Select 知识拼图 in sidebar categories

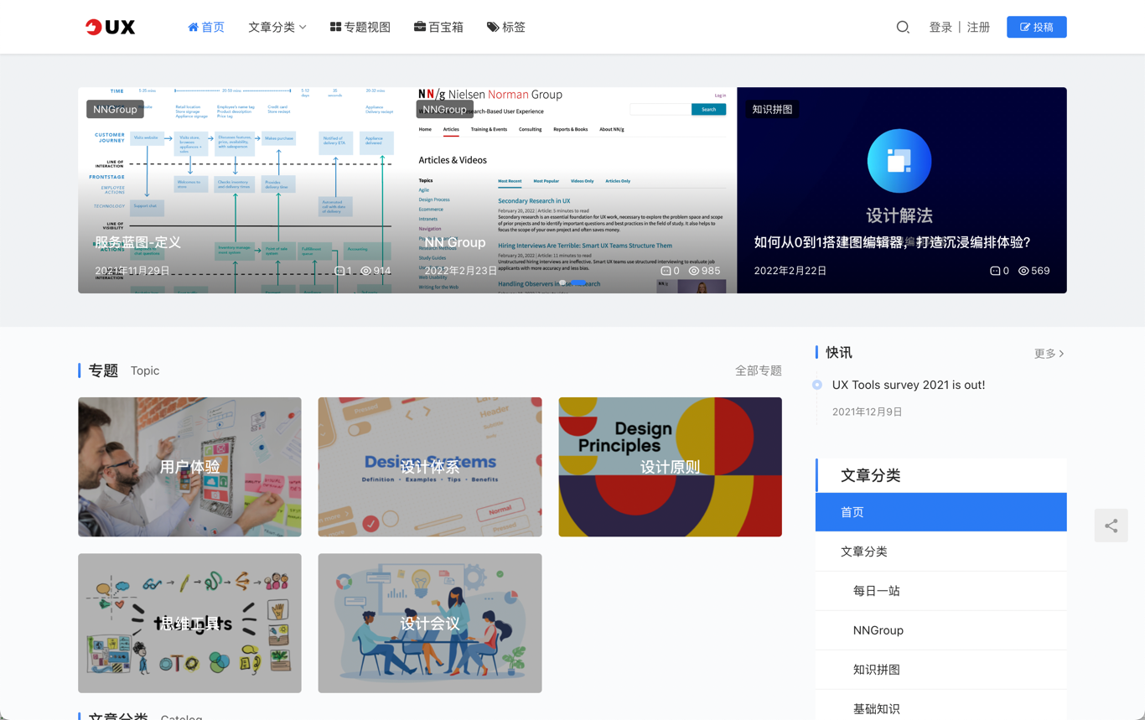[x=940, y=670]
